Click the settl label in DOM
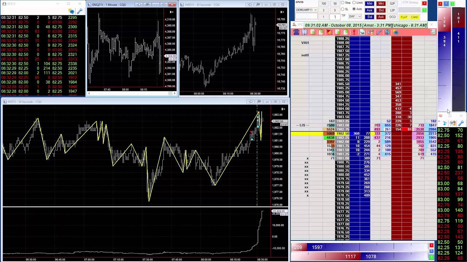The width and height of the screenshot is (467, 262). click(x=305, y=55)
